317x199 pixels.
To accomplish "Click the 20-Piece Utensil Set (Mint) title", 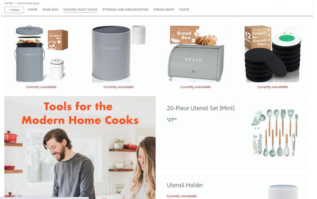I will [x=201, y=108].
